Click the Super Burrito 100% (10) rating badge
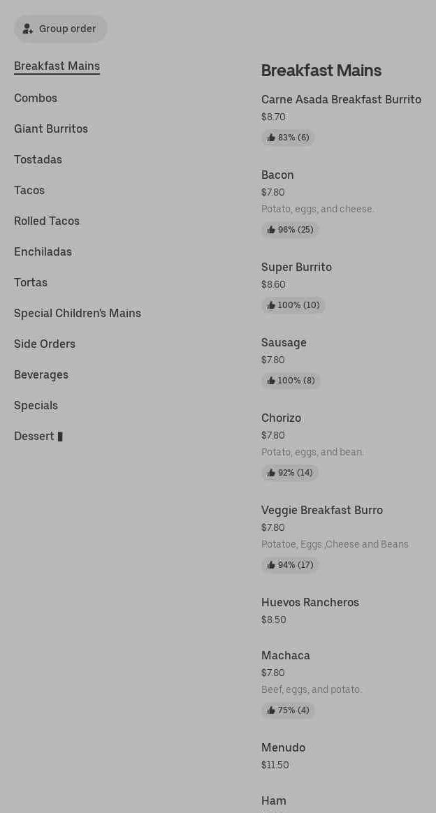Screen dimensions: 436x813 tap(293, 305)
